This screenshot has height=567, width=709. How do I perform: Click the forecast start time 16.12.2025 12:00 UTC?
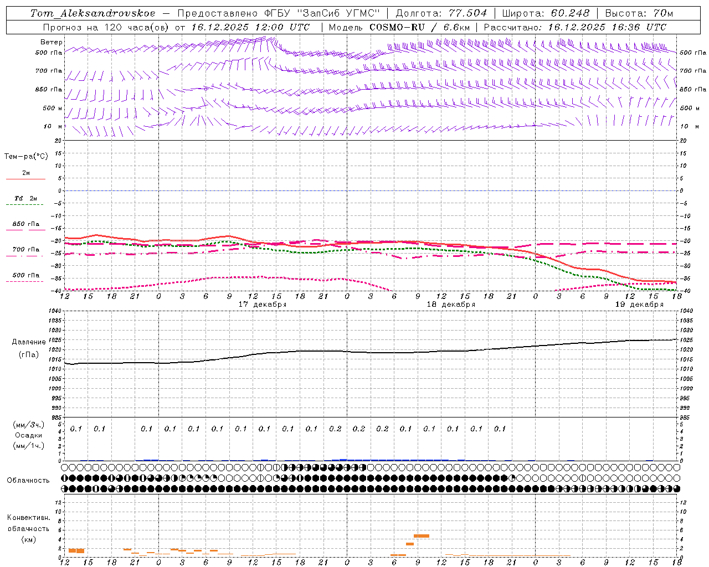250,27
